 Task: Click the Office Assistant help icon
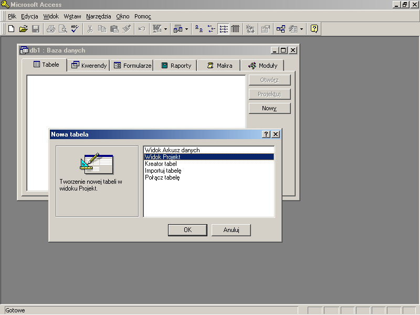pos(314,29)
